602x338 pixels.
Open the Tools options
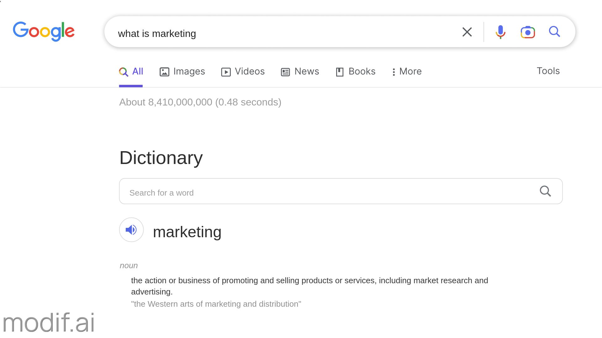click(x=548, y=71)
